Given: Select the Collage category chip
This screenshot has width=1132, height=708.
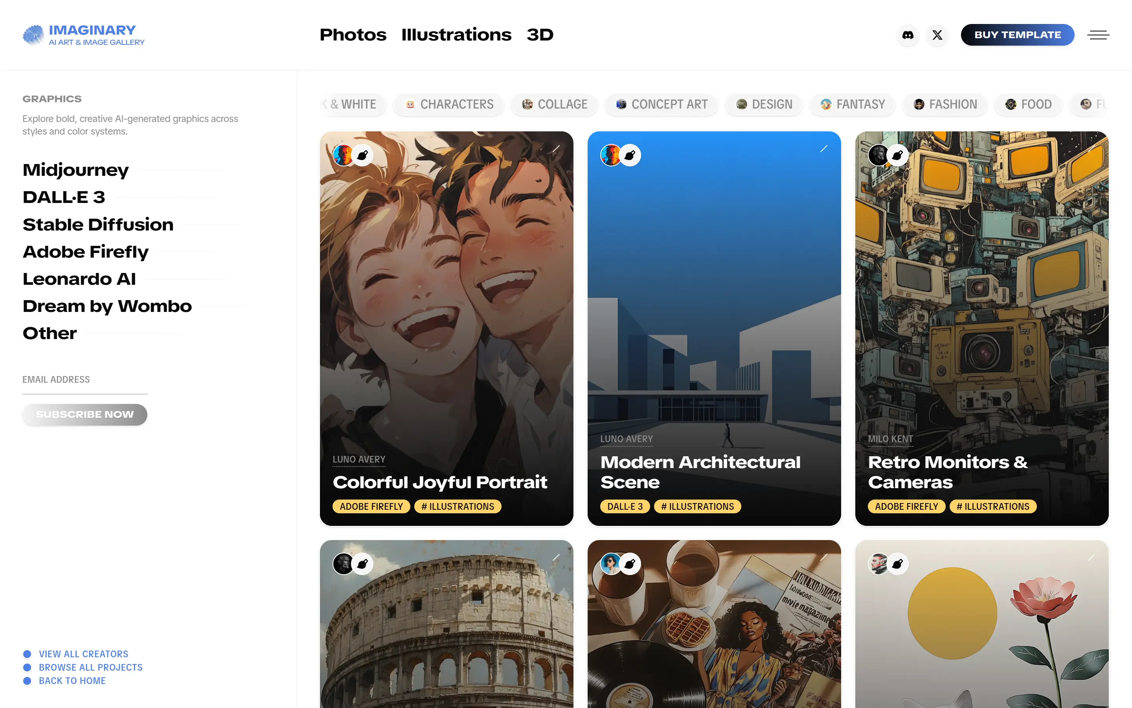Looking at the screenshot, I should click(x=555, y=104).
